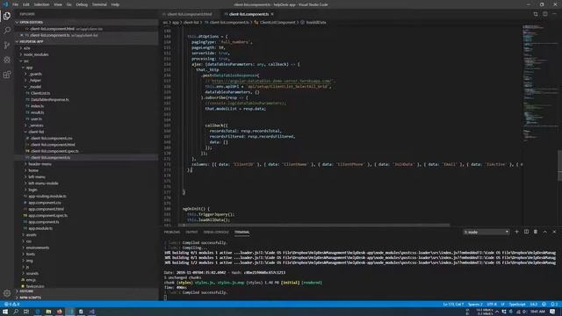The width and height of the screenshot is (562, 316).
Task: Open the Search view in activity bar
Action: click(7, 31)
